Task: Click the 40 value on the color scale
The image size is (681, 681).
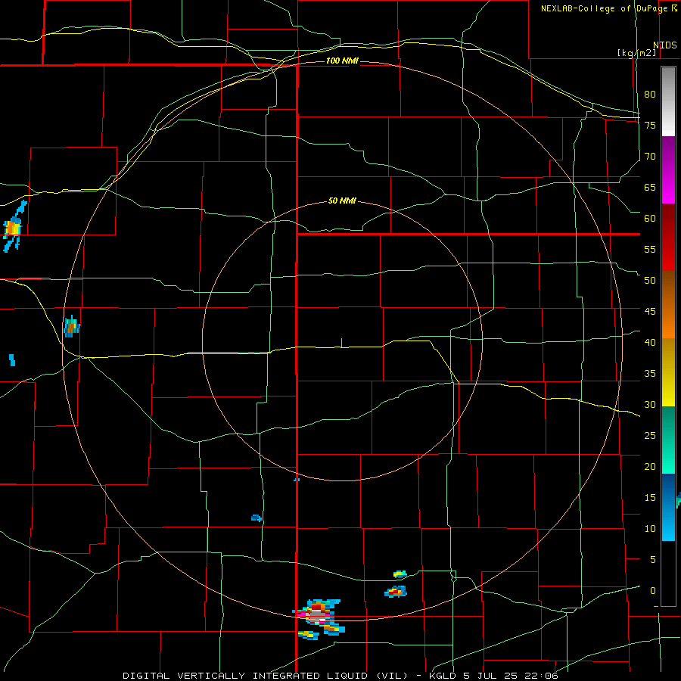Action: (x=650, y=343)
